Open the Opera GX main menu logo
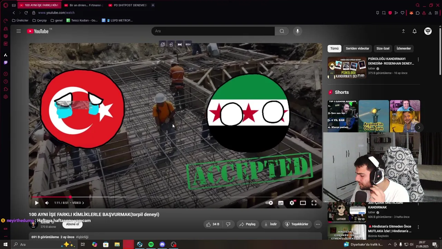442x249 pixels. (6, 5)
